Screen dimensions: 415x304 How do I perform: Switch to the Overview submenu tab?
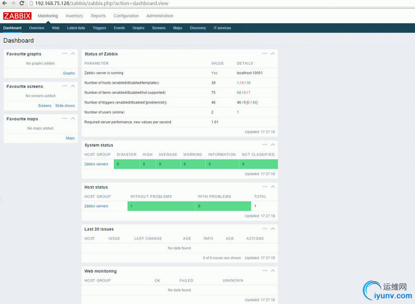coord(36,28)
